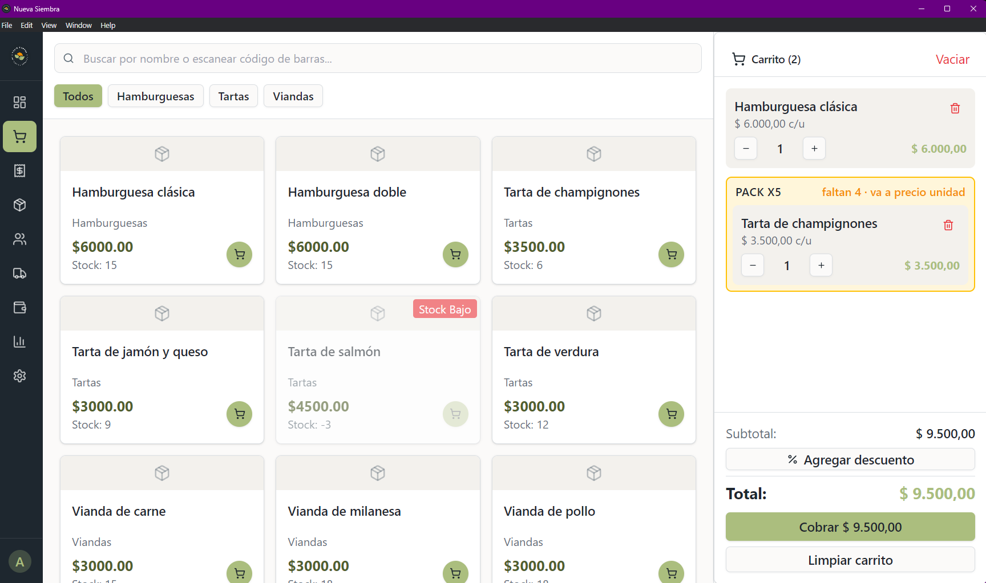Add Tarta de champignones product to cart

point(672,255)
